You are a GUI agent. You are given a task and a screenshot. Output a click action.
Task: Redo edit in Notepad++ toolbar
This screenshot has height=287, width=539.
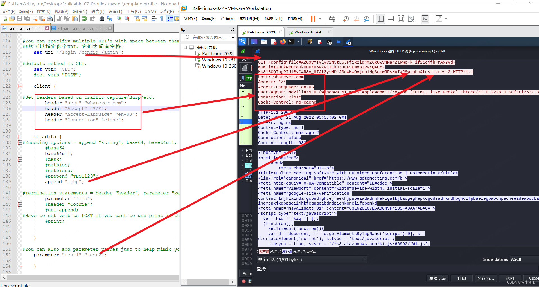pos(92,19)
